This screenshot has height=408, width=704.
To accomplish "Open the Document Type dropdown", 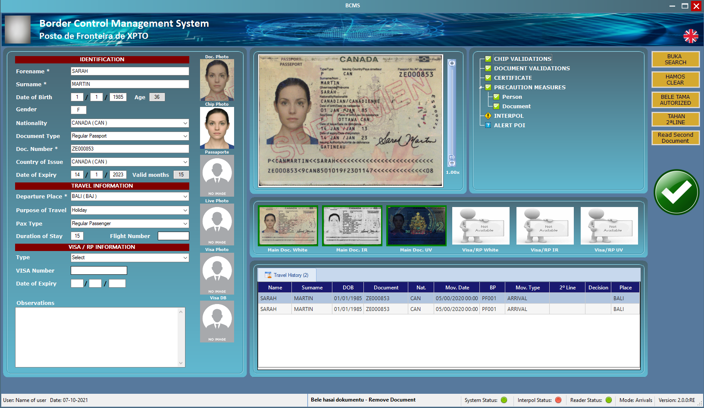I will [x=185, y=136].
